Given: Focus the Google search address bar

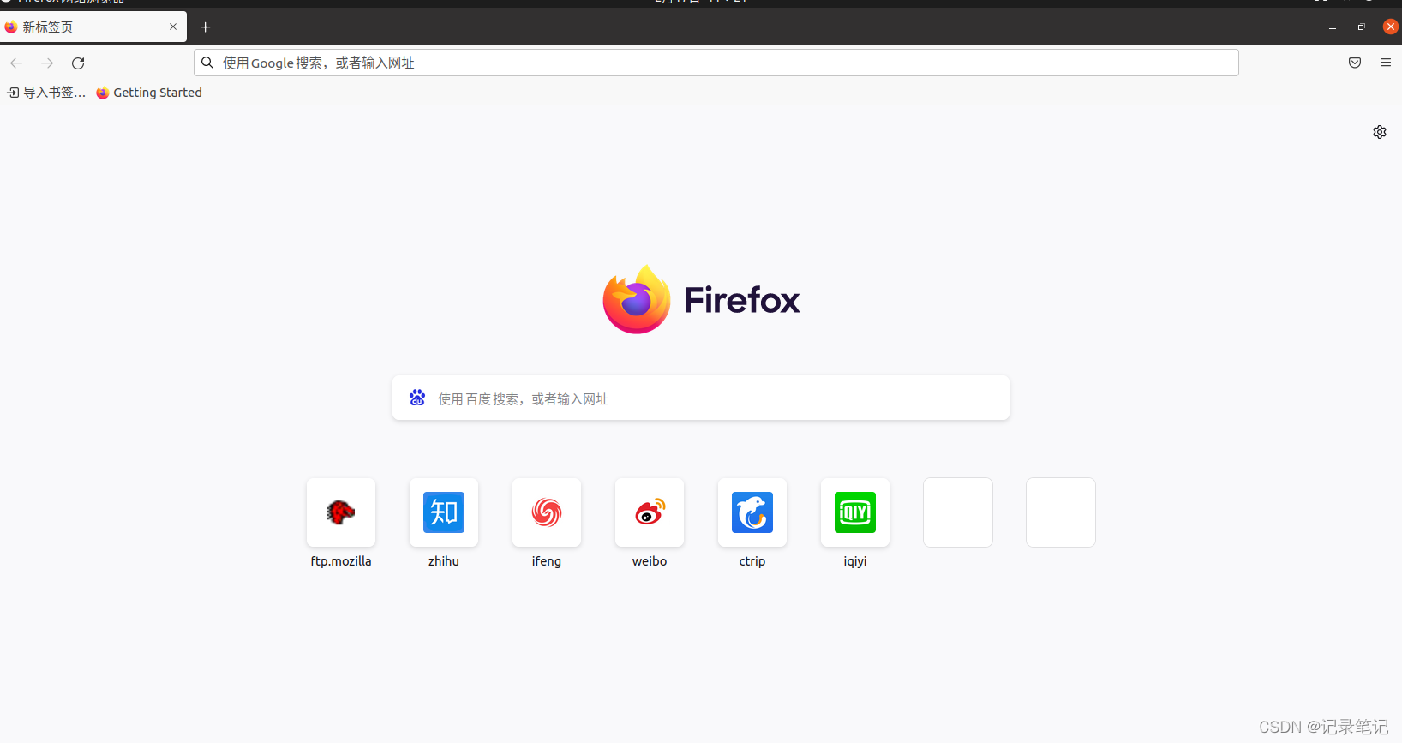Looking at the screenshot, I should click(716, 63).
